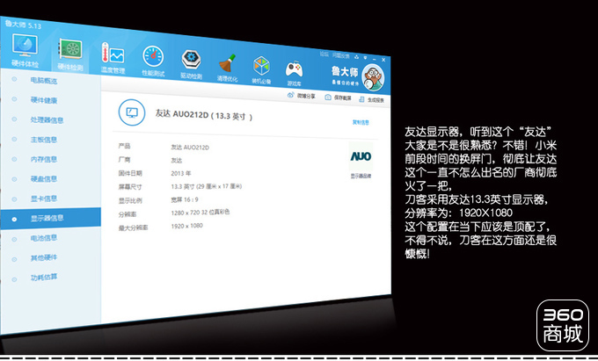Select 内存信息 in the sidebar
This screenshot has width=598, height=361.
coord(44,159)
